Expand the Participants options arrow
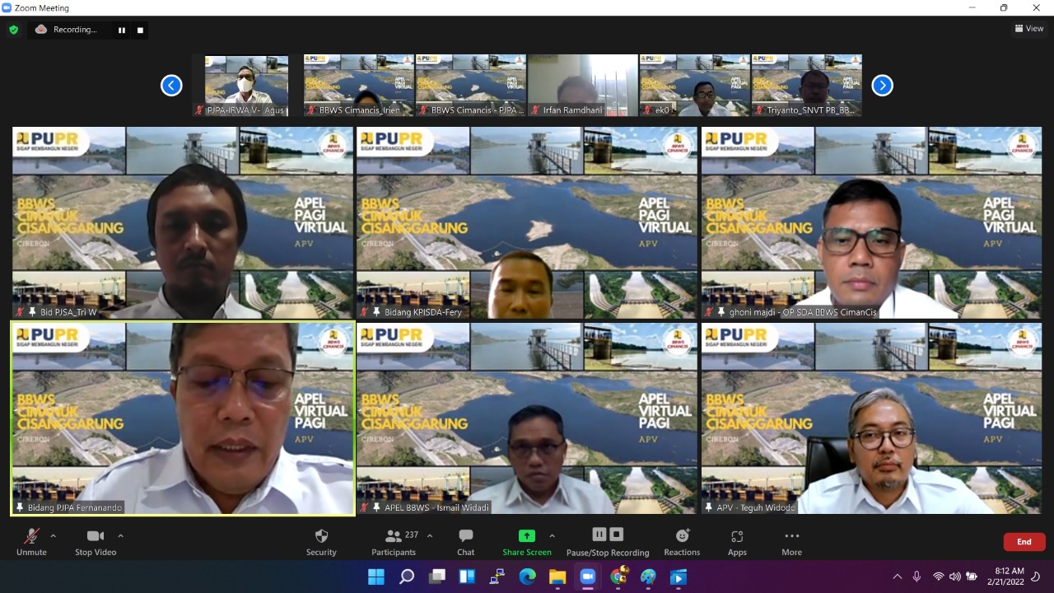The width and height of the screenshot is (1054, 593). pyautogui.click(x=429, y=536)
